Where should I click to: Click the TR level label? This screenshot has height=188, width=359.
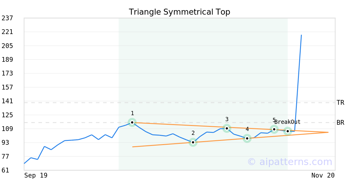340,103
